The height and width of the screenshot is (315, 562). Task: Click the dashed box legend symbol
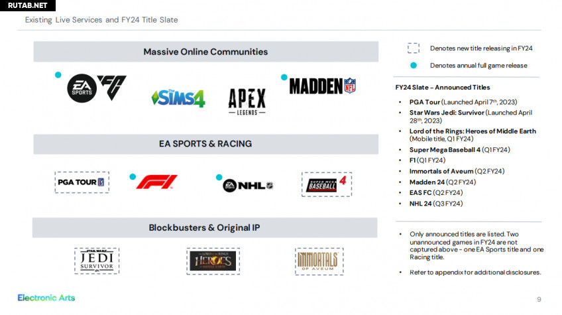[414, 48]
